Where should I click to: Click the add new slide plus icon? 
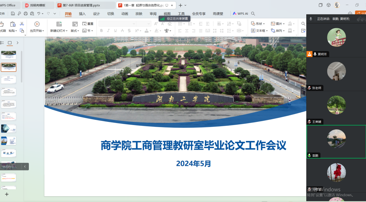(x=7, y=194)
